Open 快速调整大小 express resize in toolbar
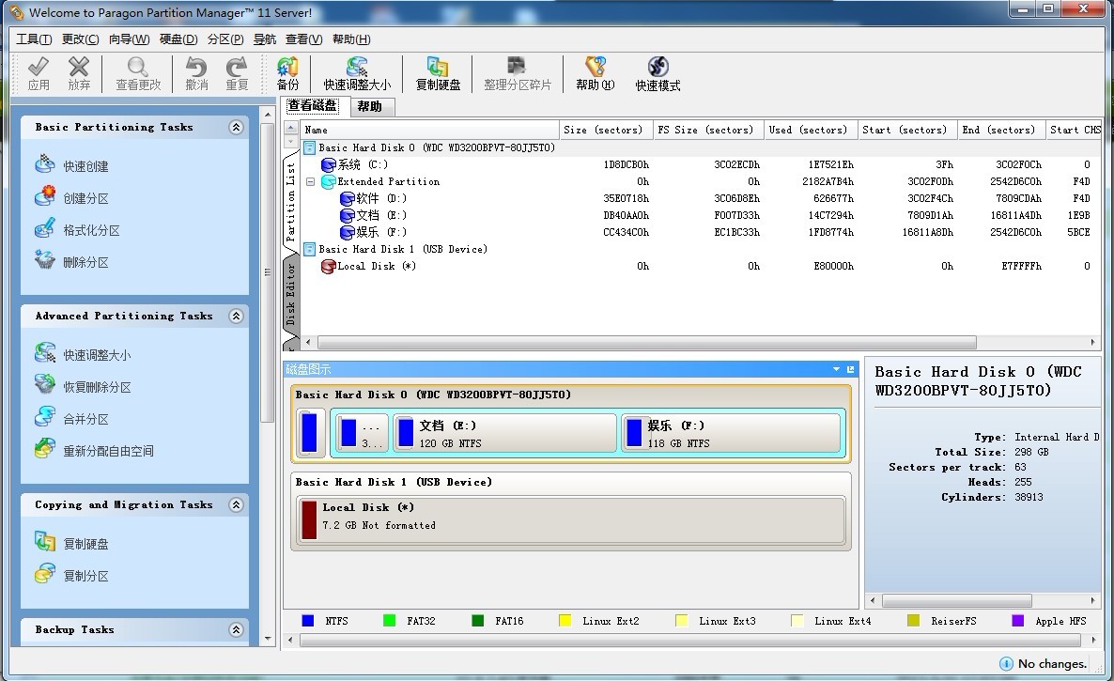This screenshot has height=681, width=1114. [357, 74]
